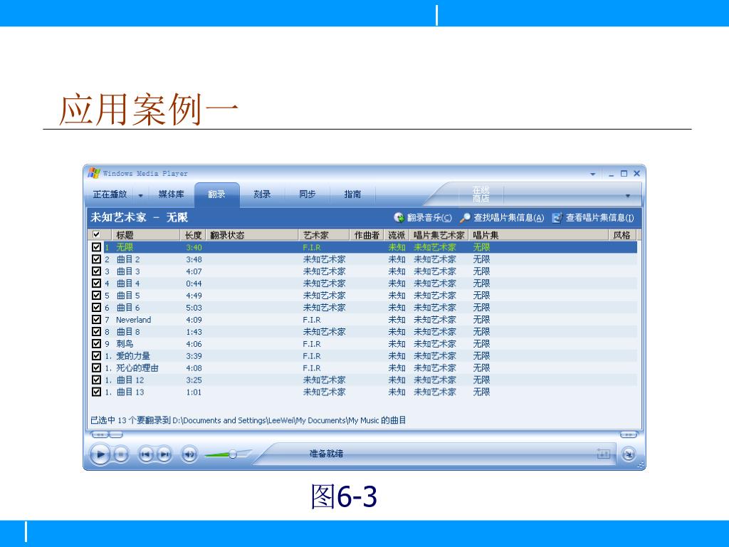Uncheck the Neverland checkbox
The height and width of the screenshot is (547, 729).
(x=96, y=320)
